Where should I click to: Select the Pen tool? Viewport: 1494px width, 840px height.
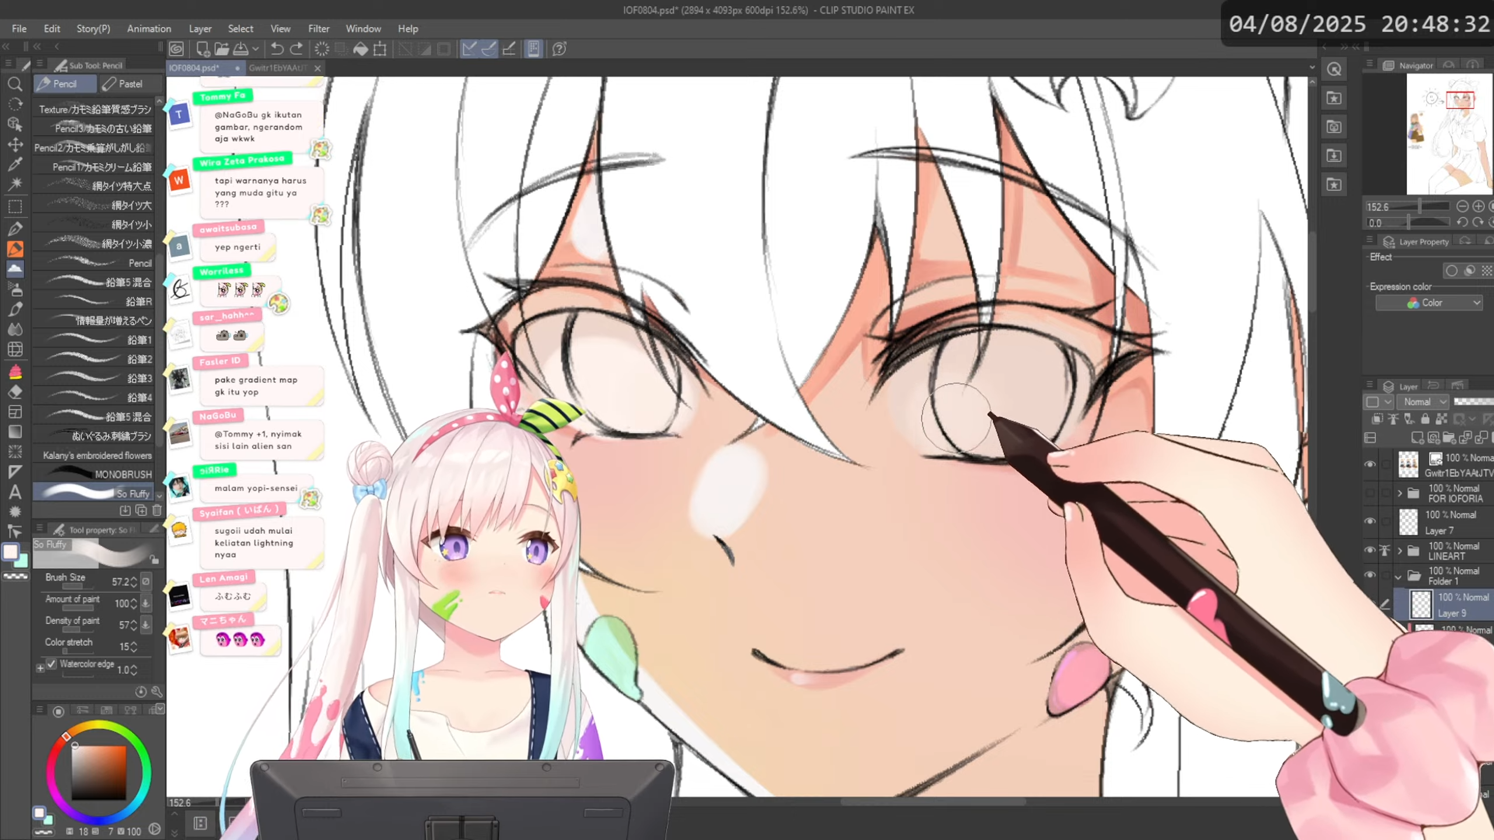click(15, 229)
